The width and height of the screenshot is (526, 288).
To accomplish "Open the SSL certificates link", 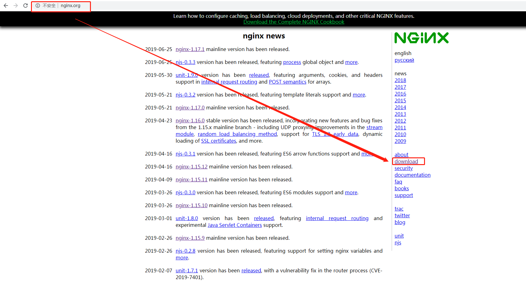I will [x=219, y=141].
